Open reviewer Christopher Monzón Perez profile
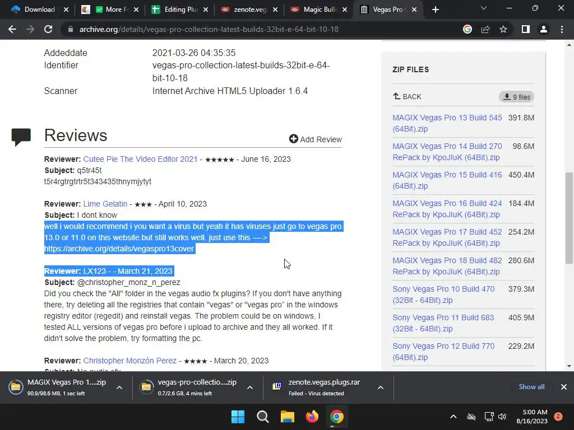This screenshot has width=574, height=430. tap(129, 361)
